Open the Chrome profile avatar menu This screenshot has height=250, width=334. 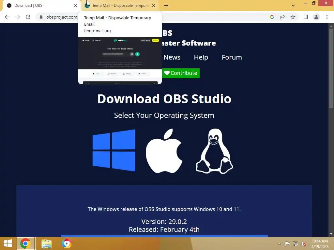point(316,17)
